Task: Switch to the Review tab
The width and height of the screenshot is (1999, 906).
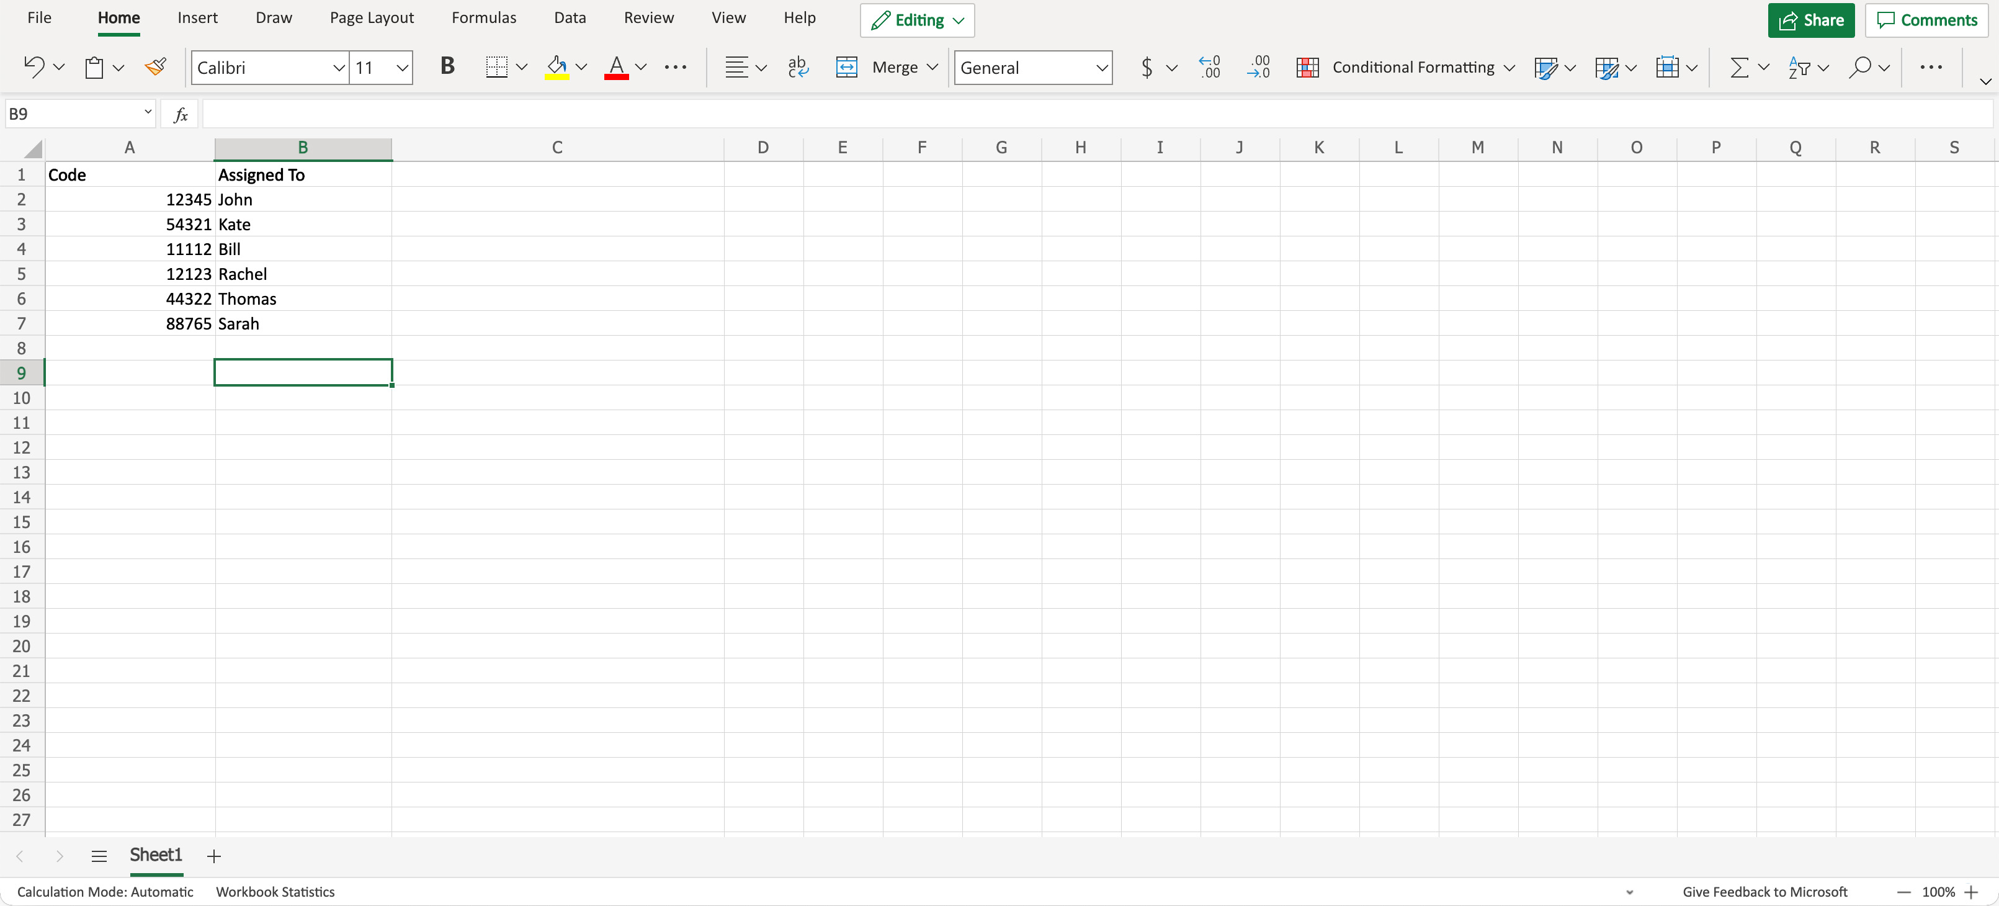Action: (x=649, y=18)
